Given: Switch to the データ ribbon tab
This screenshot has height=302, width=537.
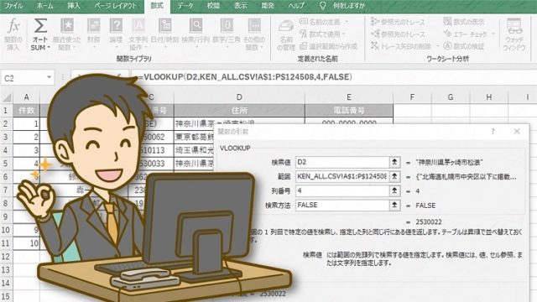Looking at the screenshot, I should tap(185, 6).
